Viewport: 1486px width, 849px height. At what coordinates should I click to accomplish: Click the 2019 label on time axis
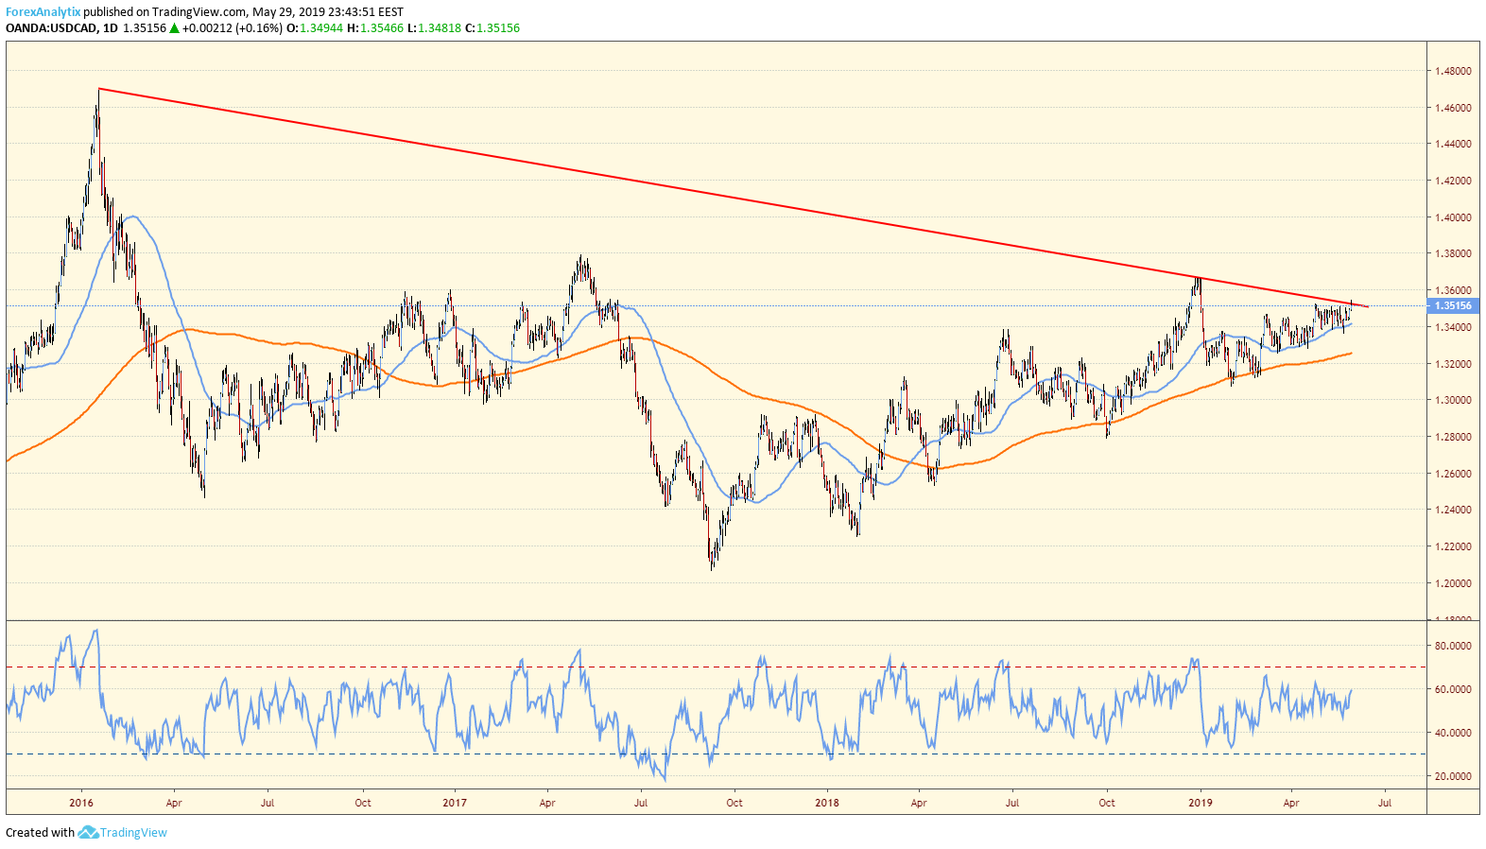point(1200,803)
